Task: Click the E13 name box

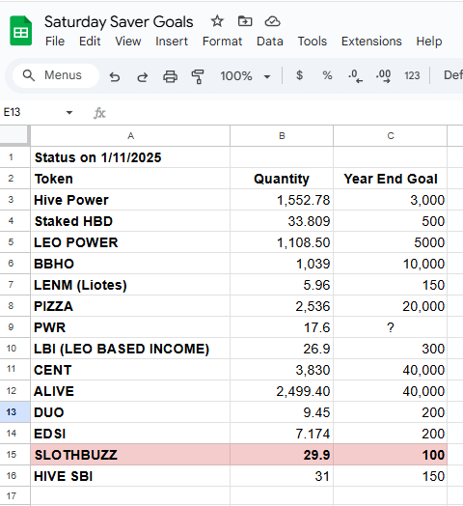Action: pos(31,112)
